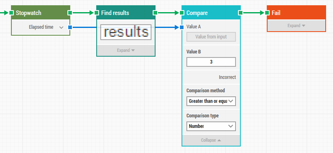Click the Find results green output connector
This screenshot has height=153, width=333.
coord(155,13)
